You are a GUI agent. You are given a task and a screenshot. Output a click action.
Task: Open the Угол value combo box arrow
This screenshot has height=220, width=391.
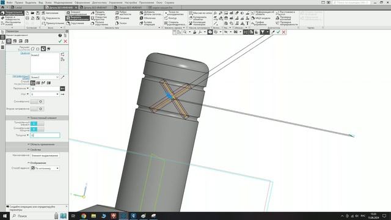tap(57, 94)
